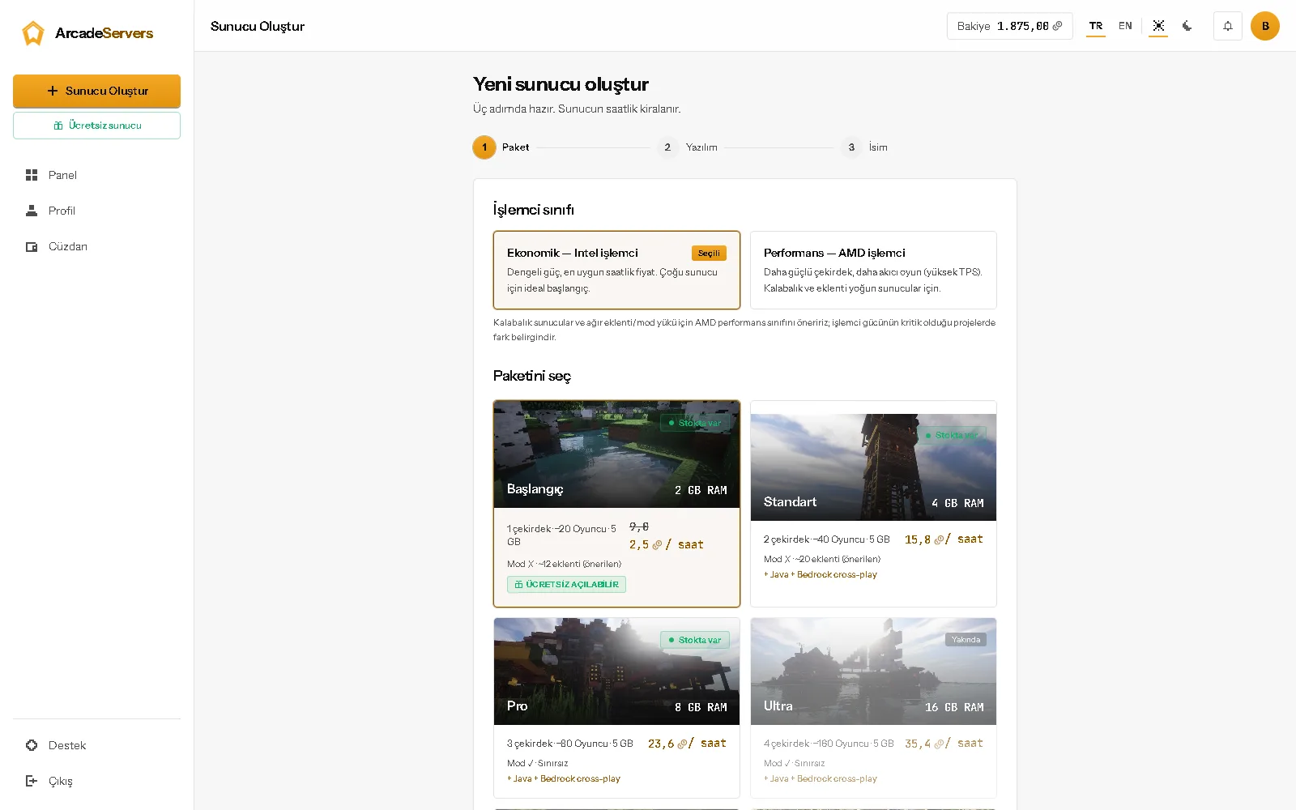Open the Cüzdan wallet icon
The height and width of the screenshot is (810, 1296).
tap(32, 246)
